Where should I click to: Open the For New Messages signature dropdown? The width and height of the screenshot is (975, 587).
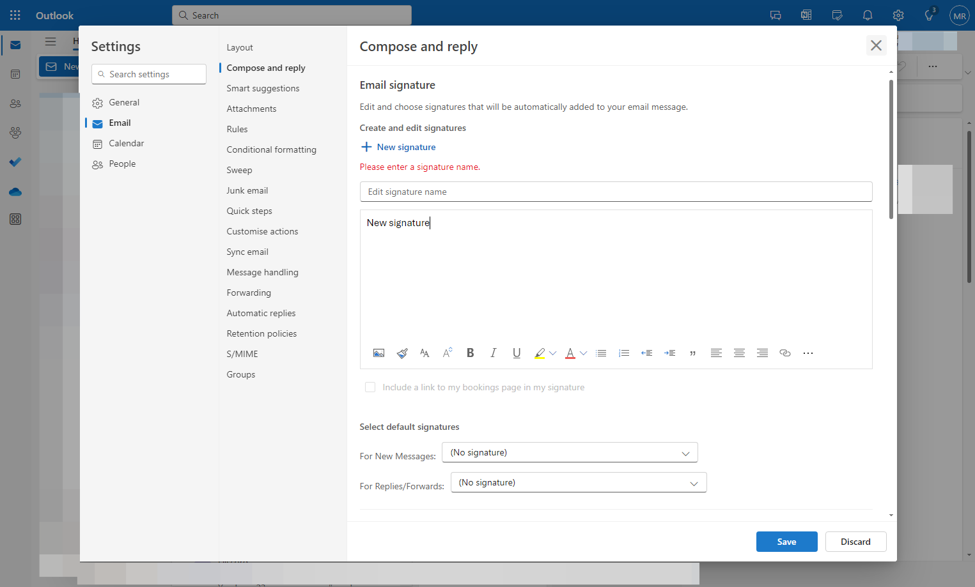click(570, 452)
